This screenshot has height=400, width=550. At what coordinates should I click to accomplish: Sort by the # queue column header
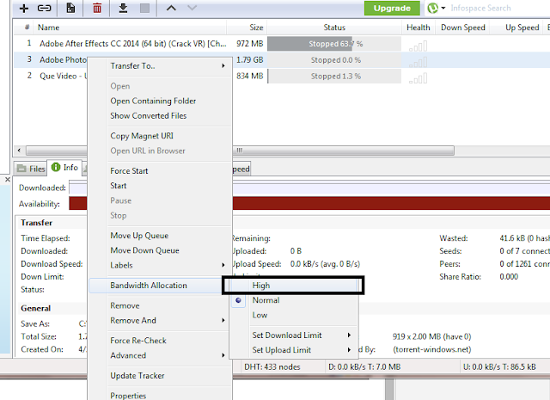(x=24, y=28)
